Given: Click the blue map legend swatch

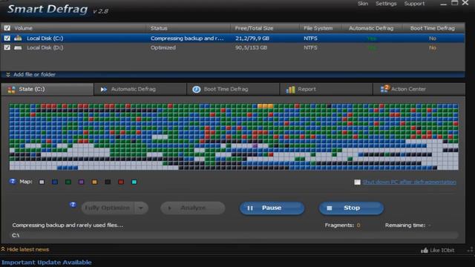Looking at the screenshot, I should 55,182.
